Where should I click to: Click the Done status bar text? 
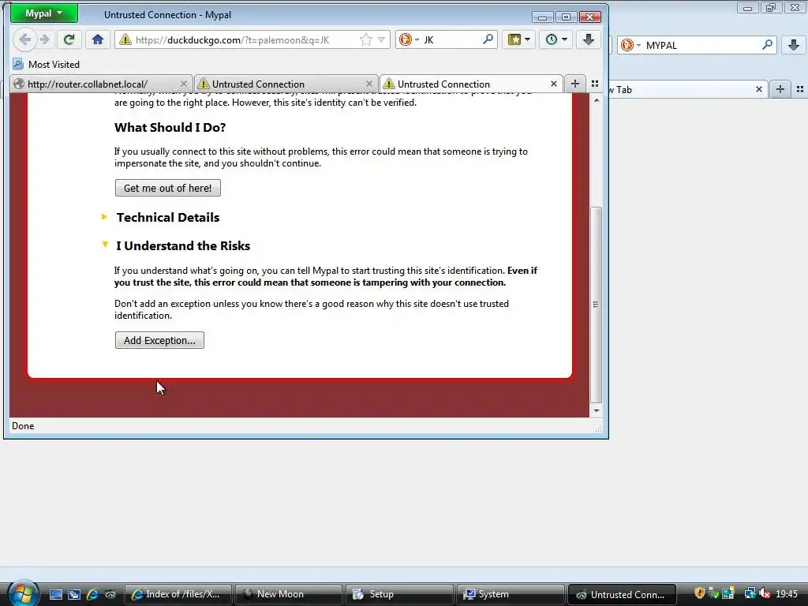pos(23,426)
